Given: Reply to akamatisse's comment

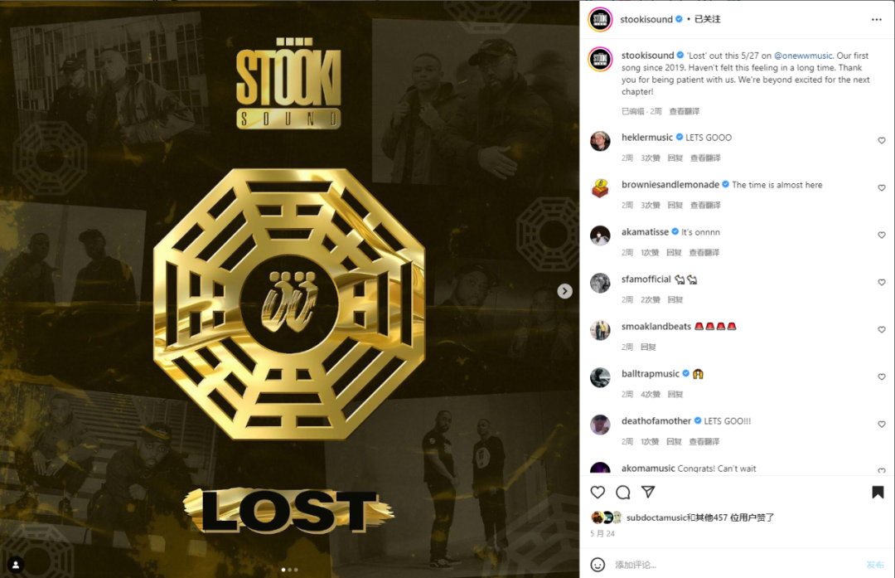Looking at the screenshot, I should click(x=674, y=252).
